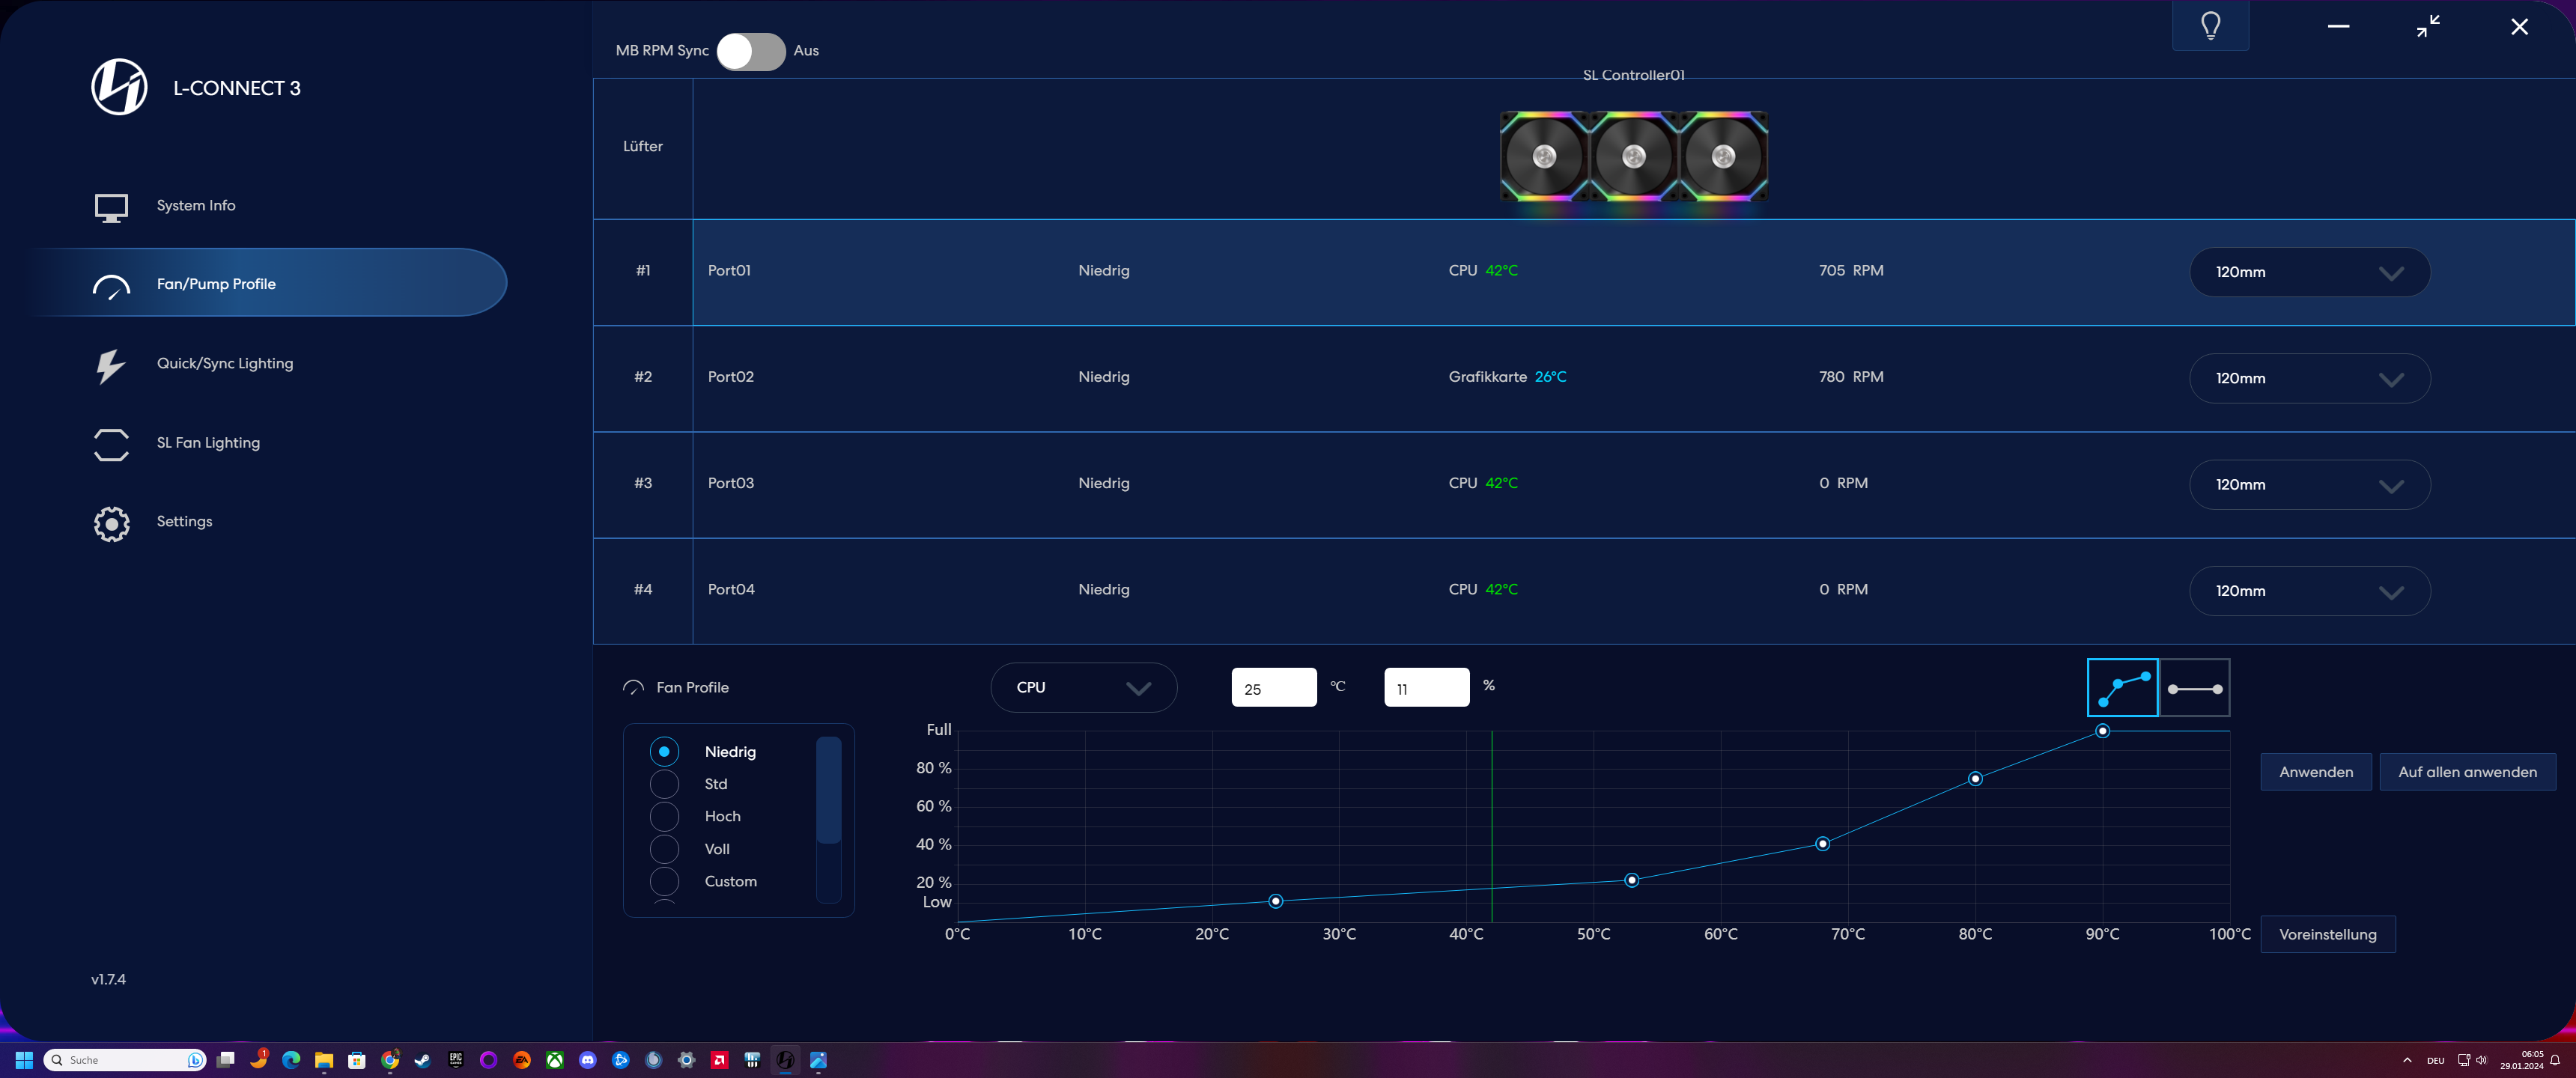Click the System Info monitor icon

click(x=111, y=206)
